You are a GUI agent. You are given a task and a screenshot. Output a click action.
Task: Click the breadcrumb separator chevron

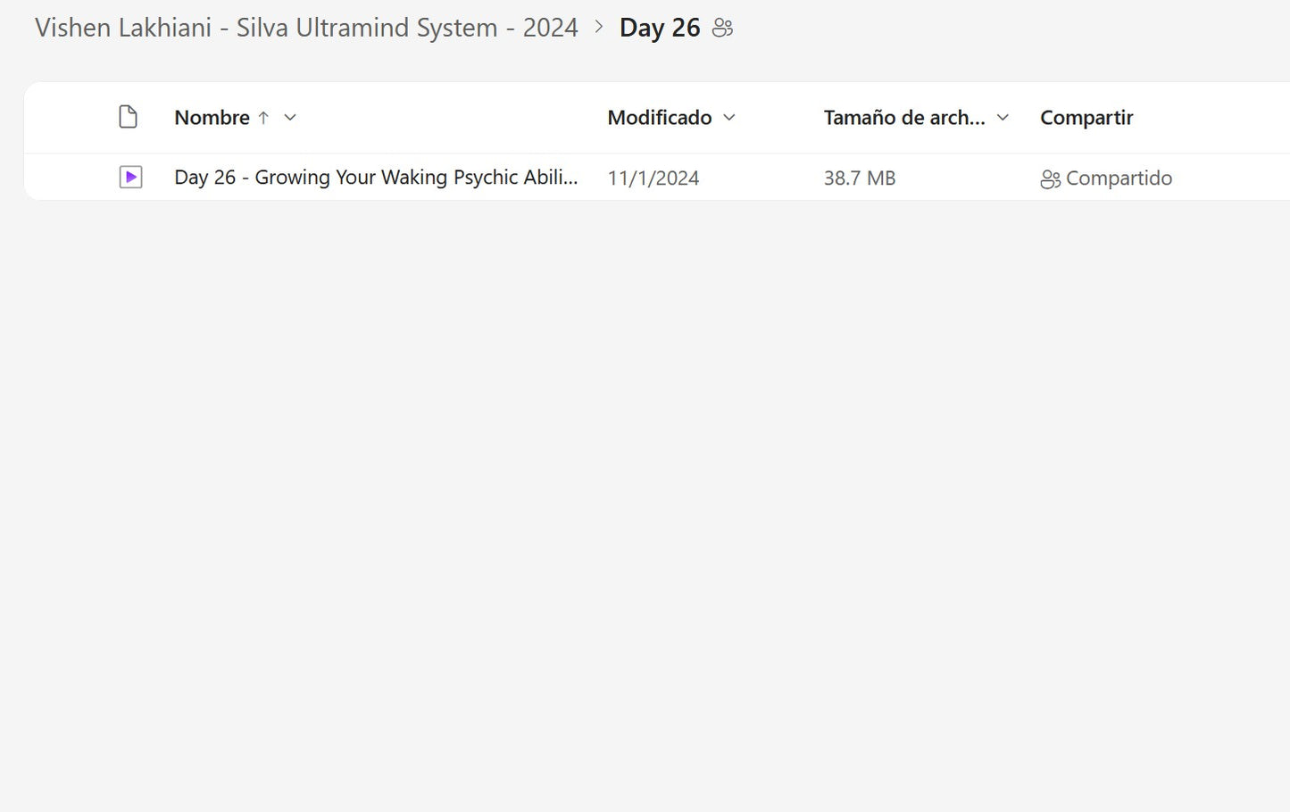pyautogui.click(x=599, y=28)
